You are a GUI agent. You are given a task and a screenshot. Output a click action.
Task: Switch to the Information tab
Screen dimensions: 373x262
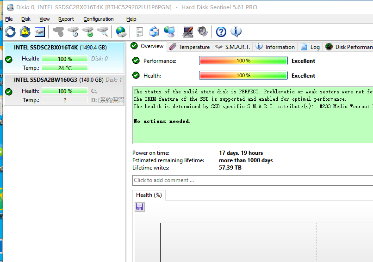click(x=275, y=47)
